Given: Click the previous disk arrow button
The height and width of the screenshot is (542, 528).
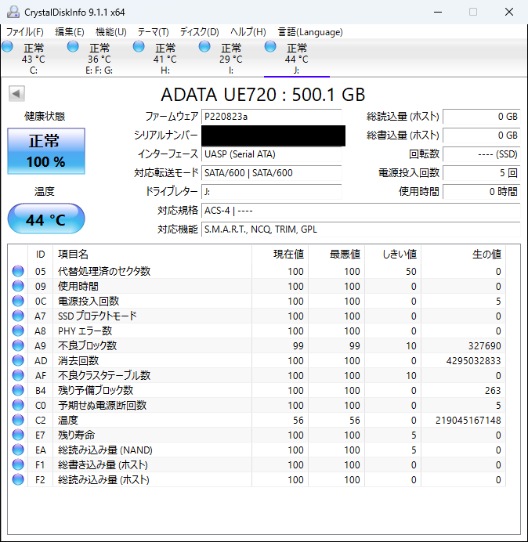Looking at the screenshot, I should click(16, 94).
